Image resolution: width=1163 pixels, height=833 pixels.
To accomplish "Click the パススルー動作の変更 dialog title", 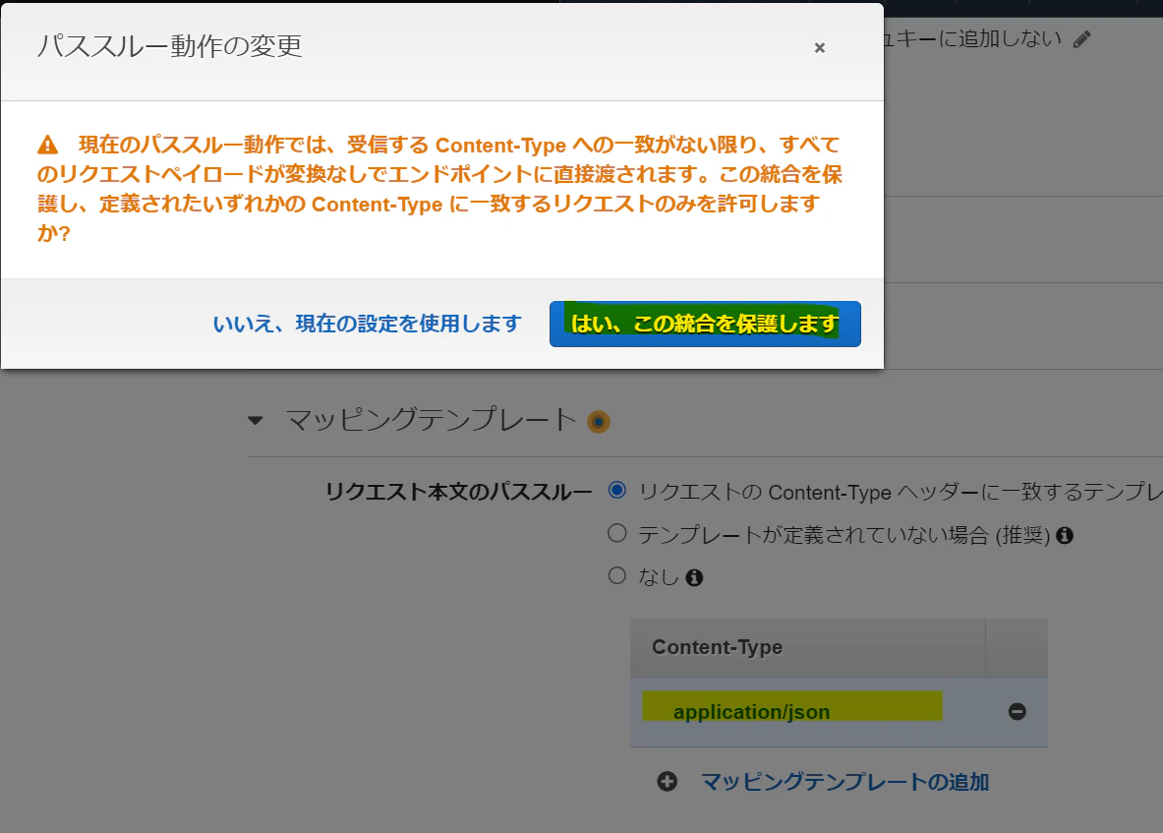I will tap(170, 46).
